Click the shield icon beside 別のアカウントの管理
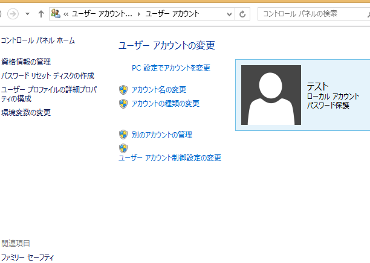The image size is (370, 263). (x=123, y=135)
